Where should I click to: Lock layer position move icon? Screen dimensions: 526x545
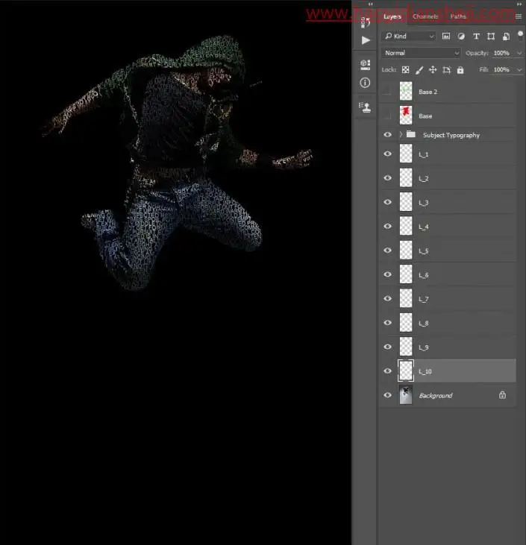433,70
